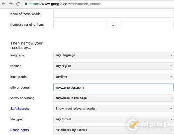This screenshot has height=135, width=174.
Task: Open the usage rights help link
Action: pyautogui.click(x=19, y=130)
